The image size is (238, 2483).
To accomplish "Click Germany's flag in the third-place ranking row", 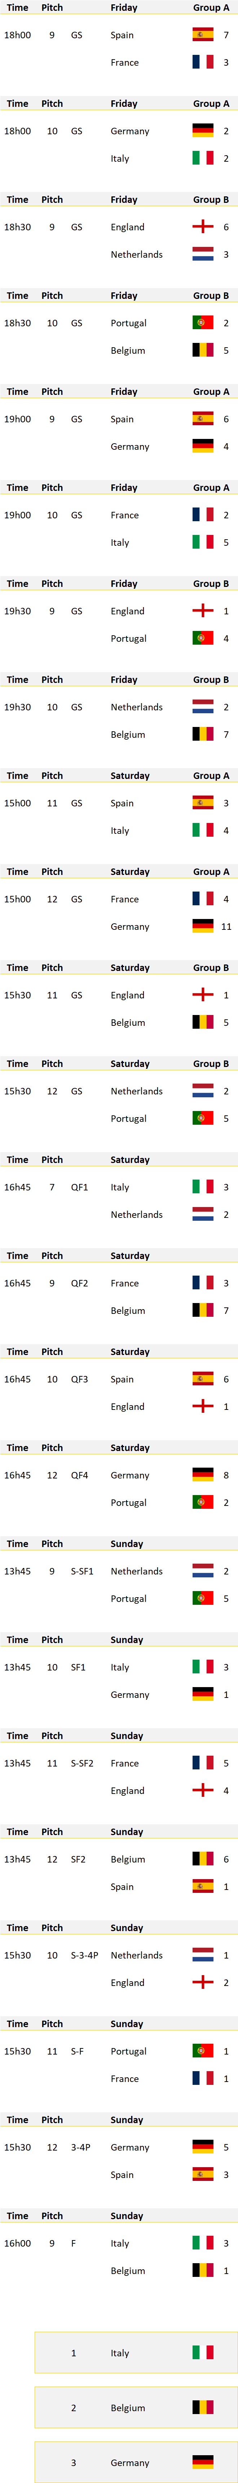I will [x=202, y=2463].
